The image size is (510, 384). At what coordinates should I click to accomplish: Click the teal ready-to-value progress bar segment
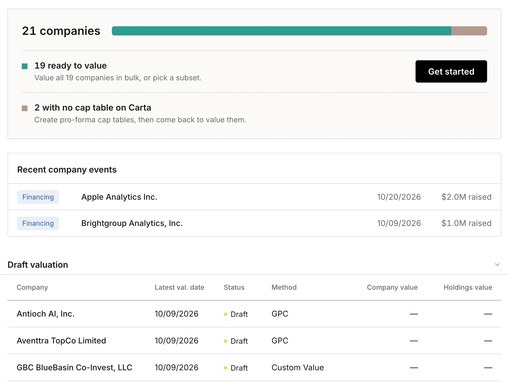(x=281, y=31)
